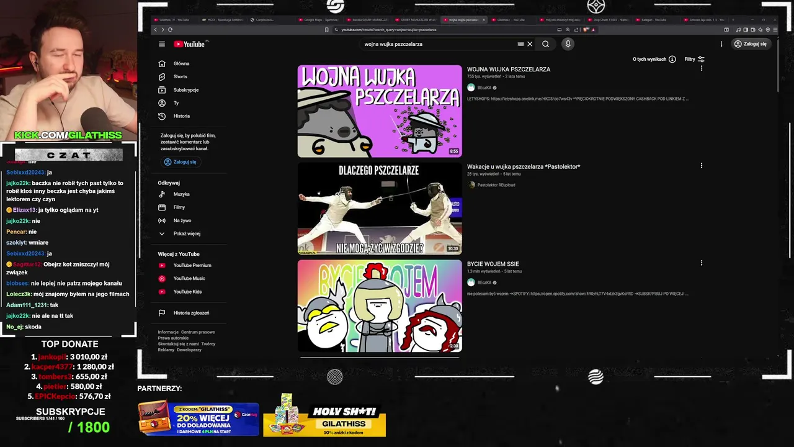Open a new browser tab with plus
Screen dimensions: 794x447
click(733, 20)
